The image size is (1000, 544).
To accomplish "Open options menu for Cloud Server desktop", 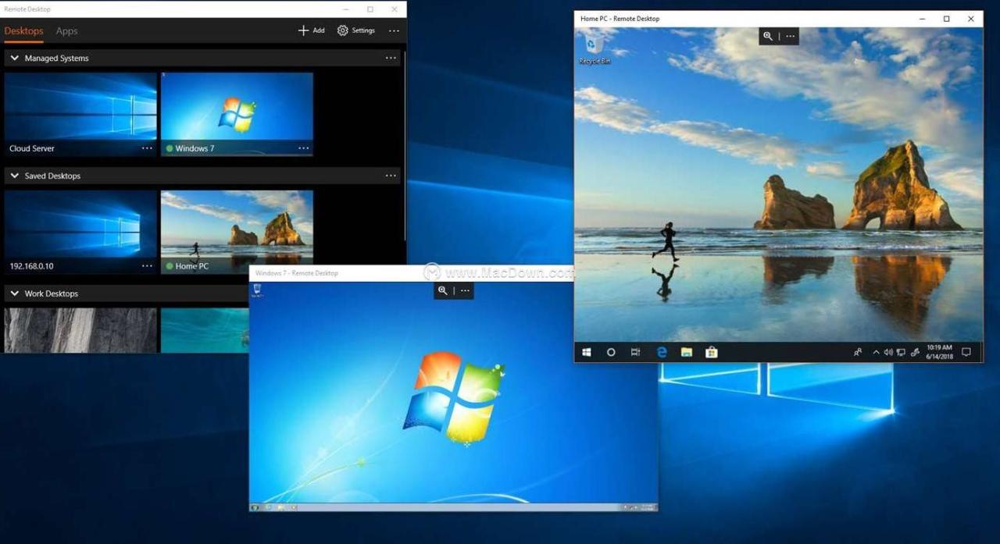I will point(147,148).
